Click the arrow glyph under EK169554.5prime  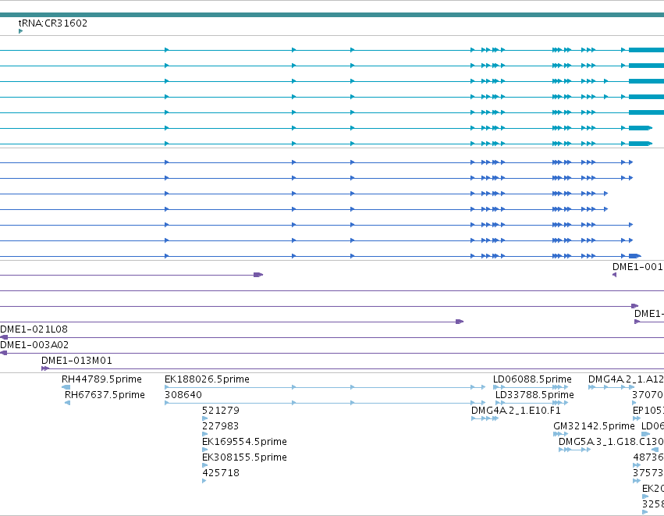pos(205,450)
